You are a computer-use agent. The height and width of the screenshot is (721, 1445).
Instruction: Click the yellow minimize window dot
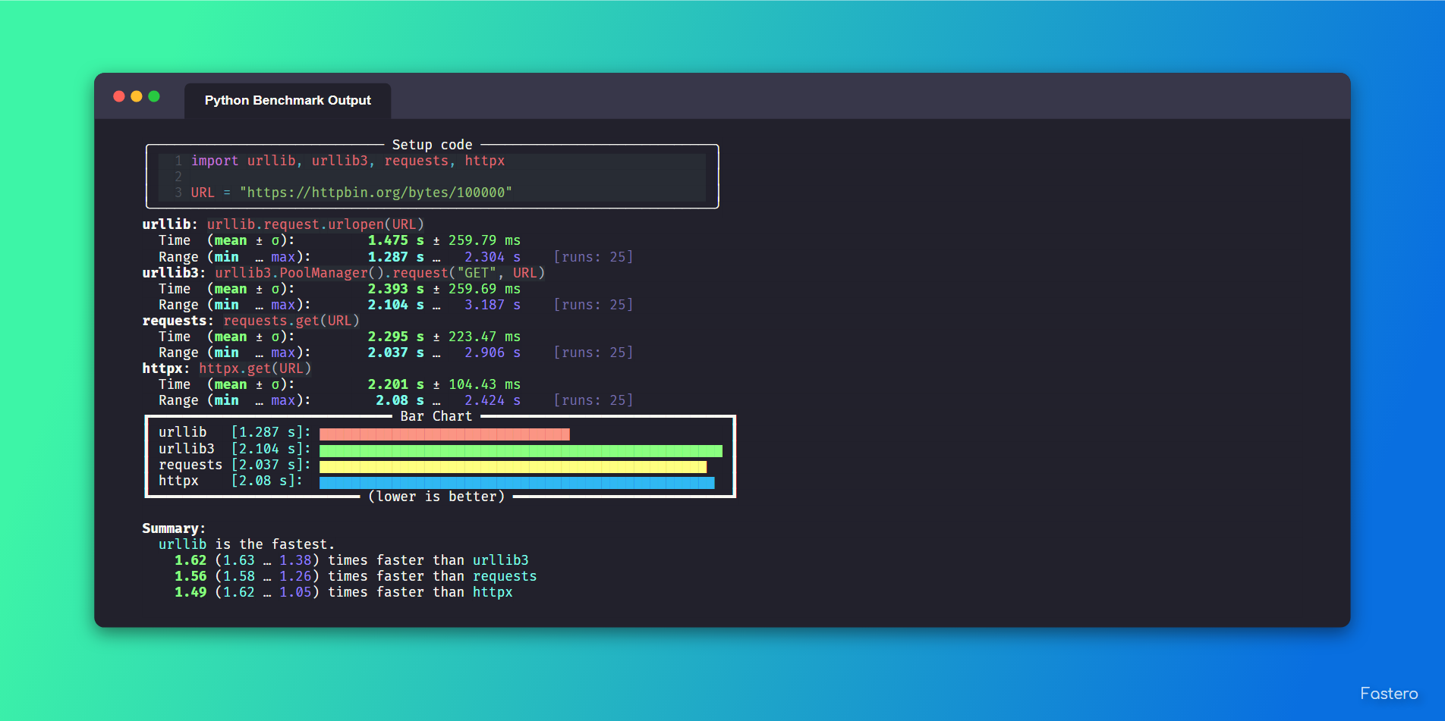pyautogui.click(x=137, y=96)
